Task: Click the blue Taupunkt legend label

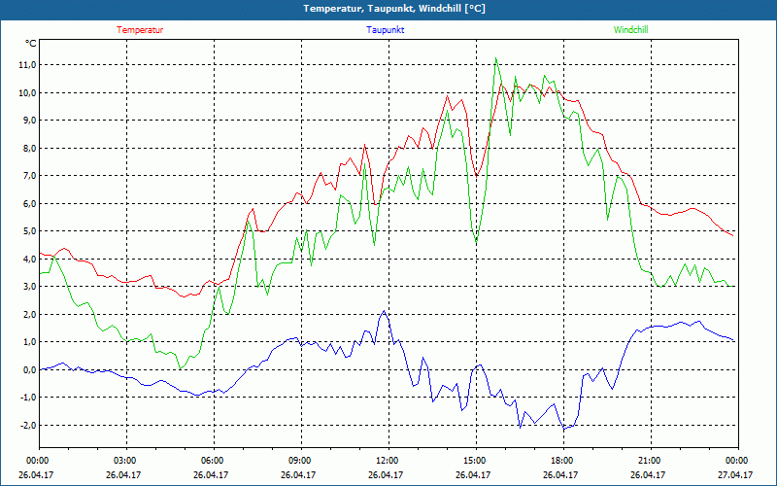Action: tap(386, 30)
